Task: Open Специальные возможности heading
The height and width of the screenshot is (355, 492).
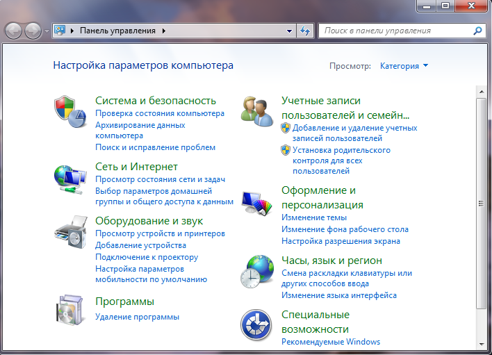Action: [315, 322]
